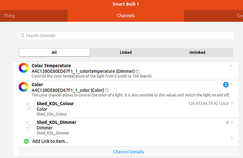243x158 pixels.
Task: Click the green plus Add Link icon
Action: click(26, 141)
